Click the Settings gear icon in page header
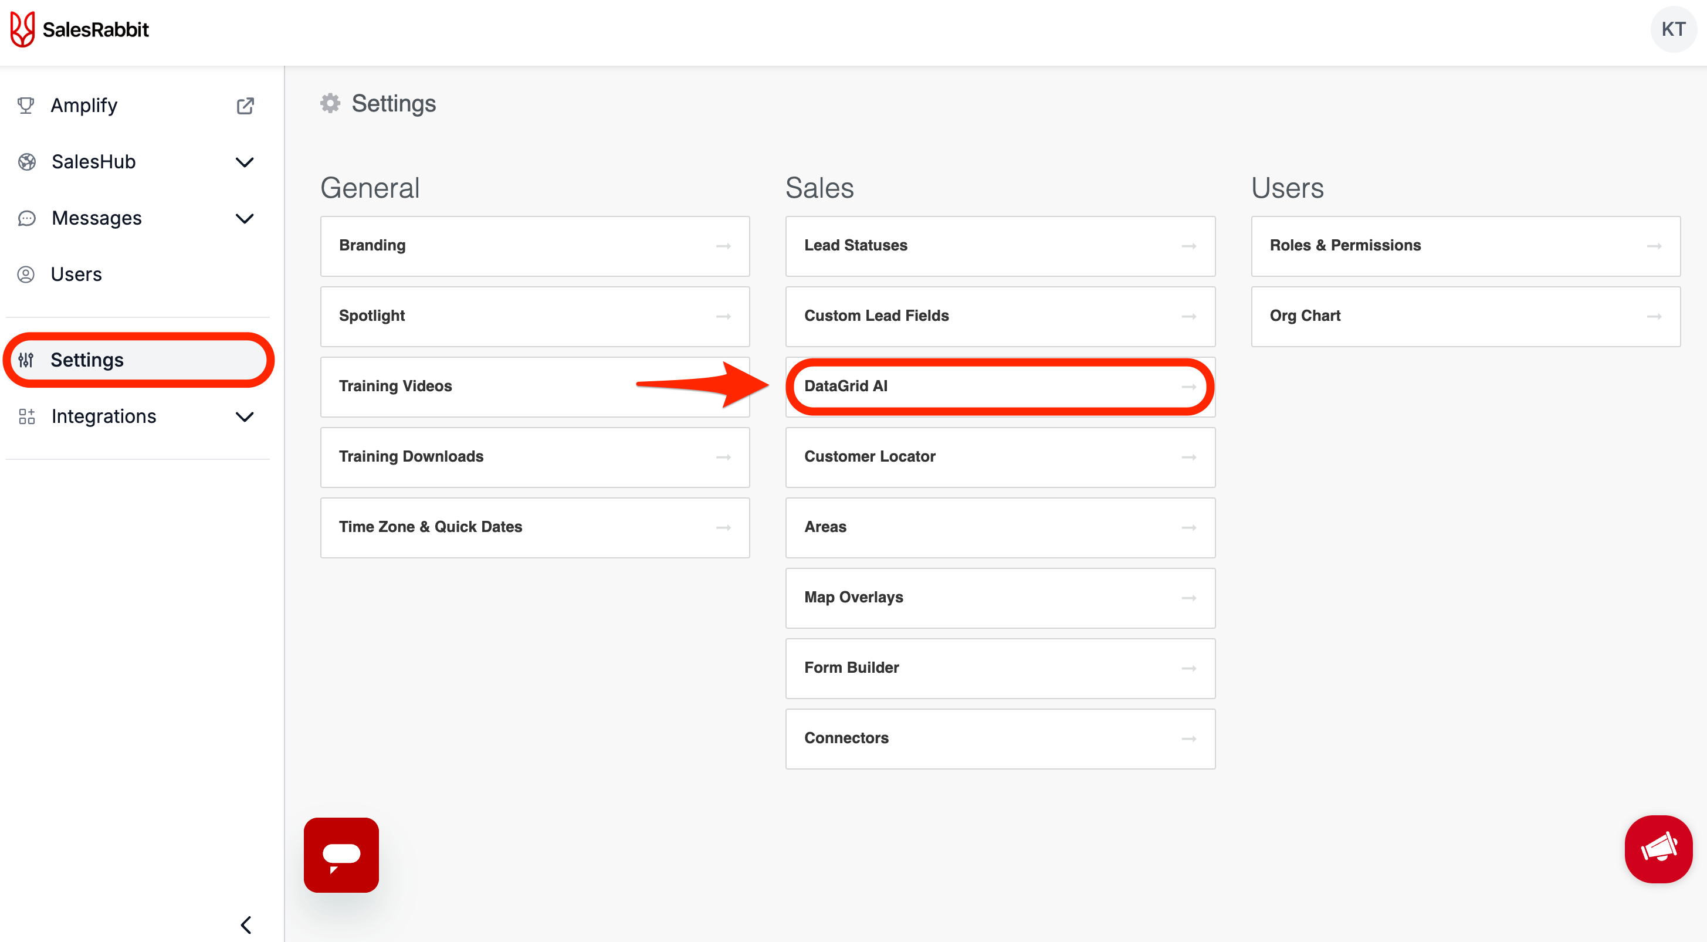 [x=330, y=103]
